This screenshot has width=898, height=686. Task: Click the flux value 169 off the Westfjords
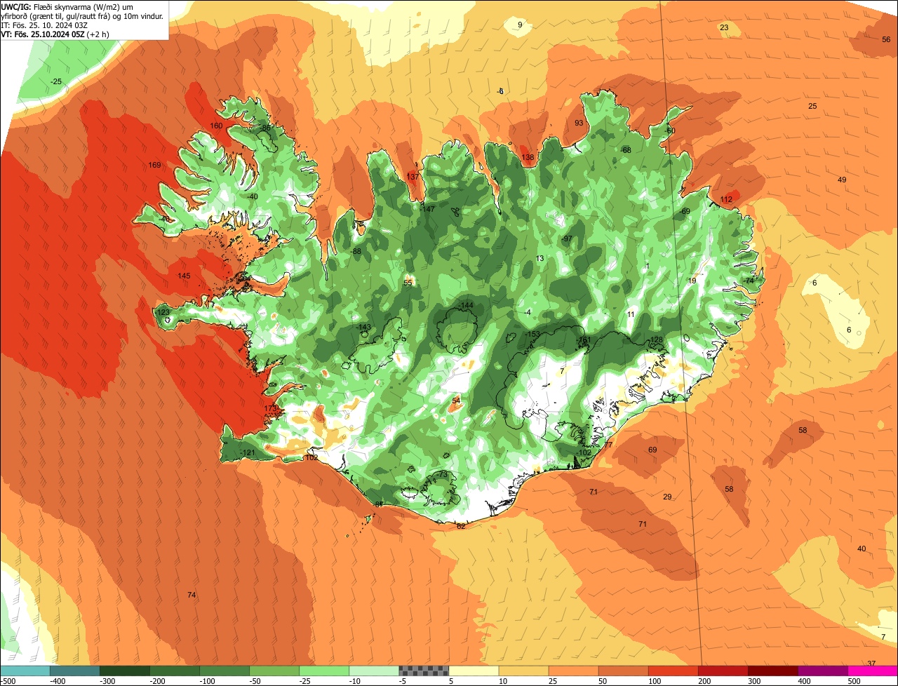[x=155, y=165]
